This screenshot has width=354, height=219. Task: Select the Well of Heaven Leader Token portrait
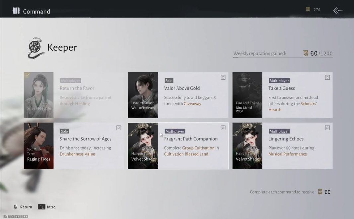click(143, 95)
